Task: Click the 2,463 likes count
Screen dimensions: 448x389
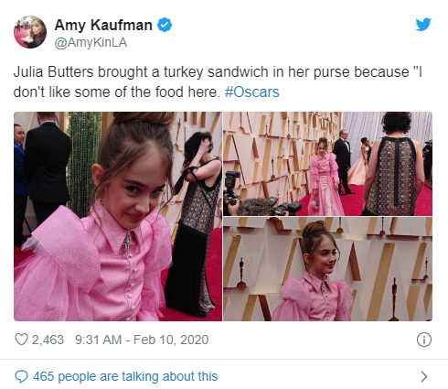Action: (x=48, y=340)
